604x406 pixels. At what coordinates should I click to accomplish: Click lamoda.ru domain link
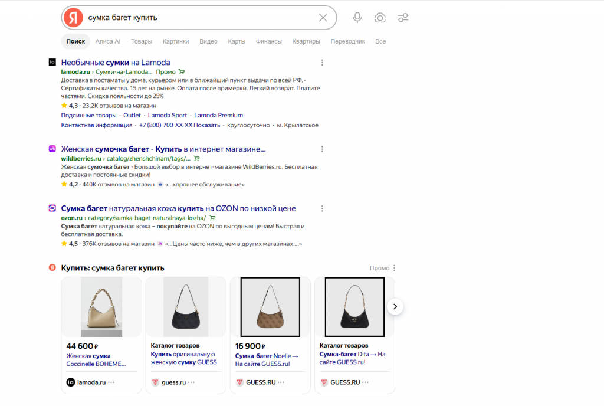(75, 71)
